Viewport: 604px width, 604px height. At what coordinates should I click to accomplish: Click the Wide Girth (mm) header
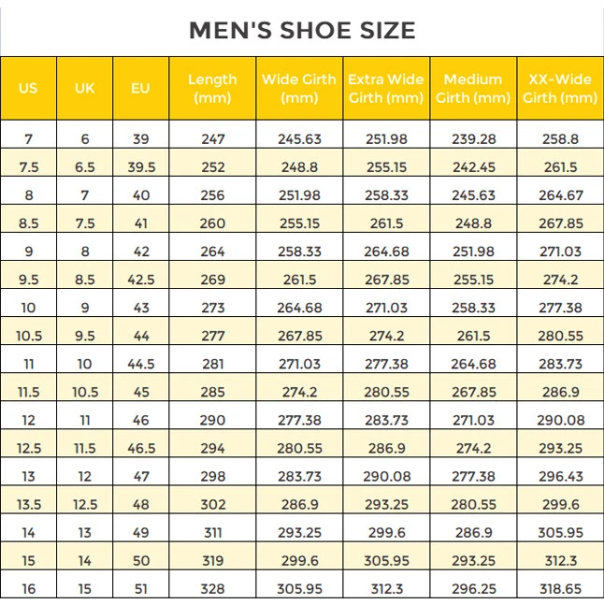(299, 89)
